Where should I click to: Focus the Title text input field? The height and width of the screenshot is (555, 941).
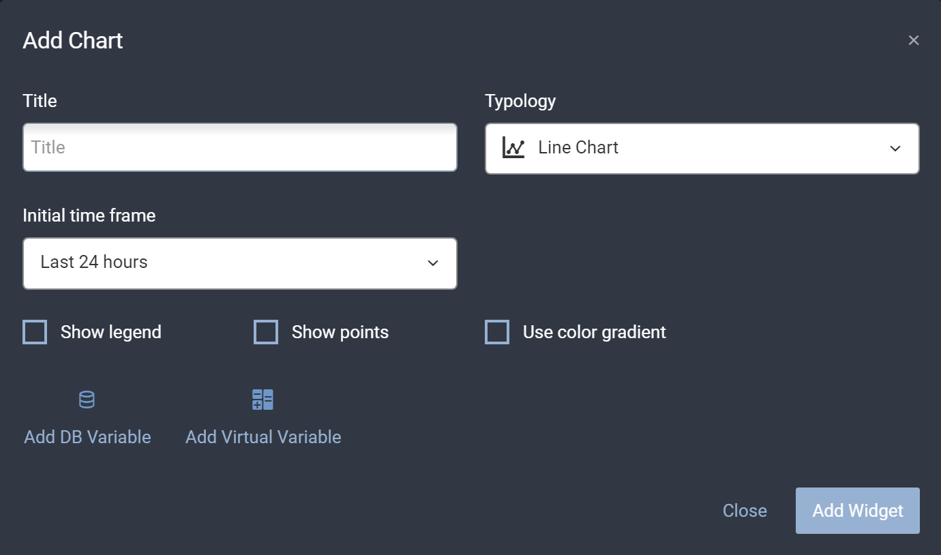tap(239, 147)
